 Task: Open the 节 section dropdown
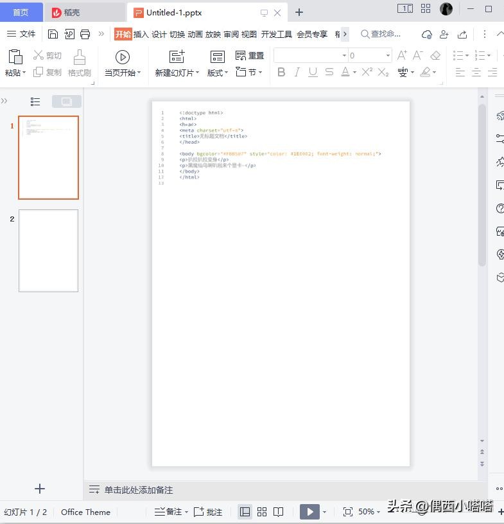pyautogui.click(x=249, y=72)
